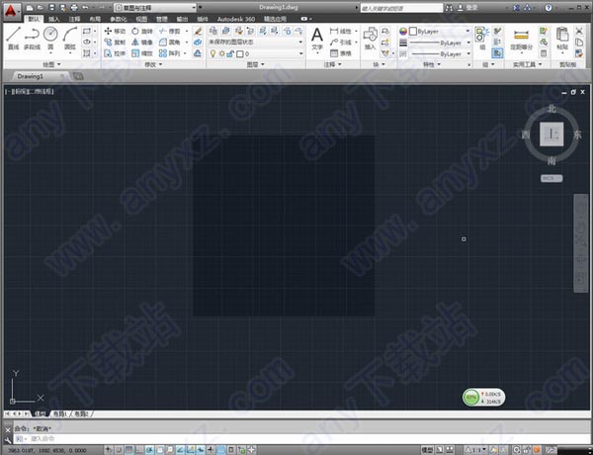Screen dimensions: 593x455
Task: Switch to the Insert (插入) ribbon tab
Action: pos(53,19)
